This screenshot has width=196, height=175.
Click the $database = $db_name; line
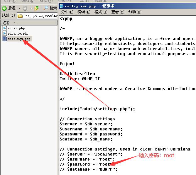pyautogui.click(x=86, y=139)
